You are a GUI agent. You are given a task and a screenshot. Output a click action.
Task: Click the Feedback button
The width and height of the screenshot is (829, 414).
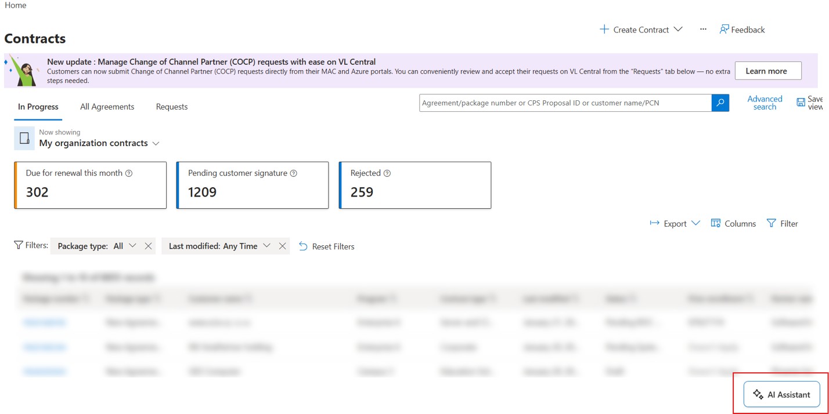742,30
